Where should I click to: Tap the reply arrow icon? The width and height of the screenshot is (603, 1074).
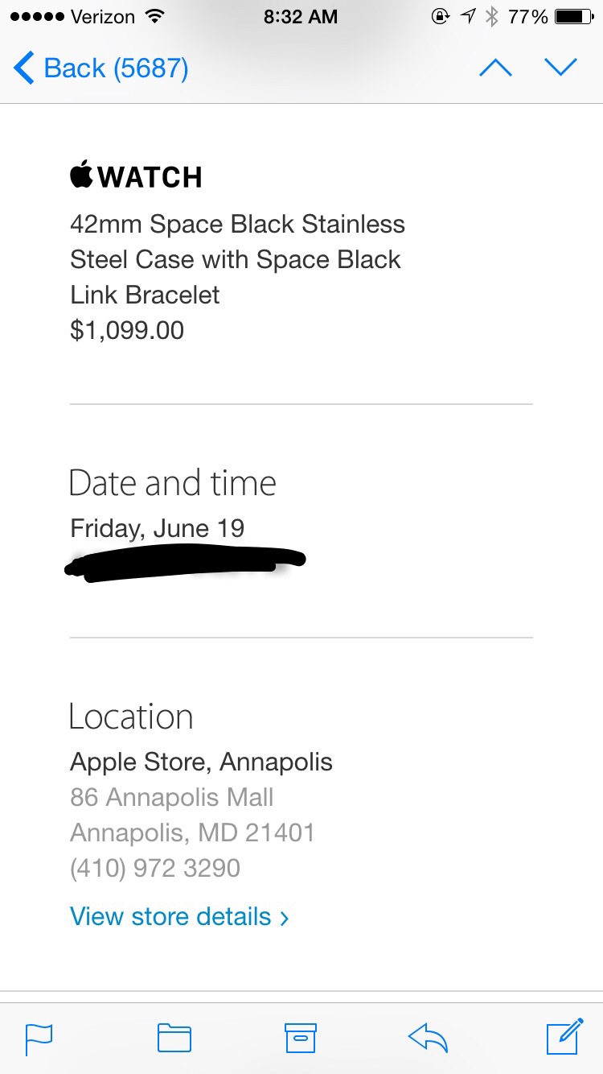428,1038
